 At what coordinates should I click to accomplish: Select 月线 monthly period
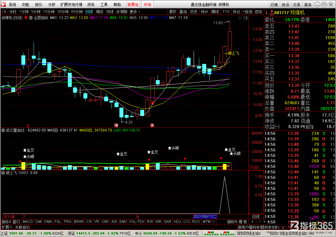point(110,12)
